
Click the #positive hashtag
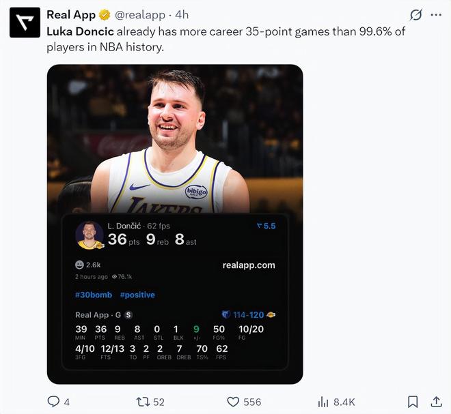point(137,295)
